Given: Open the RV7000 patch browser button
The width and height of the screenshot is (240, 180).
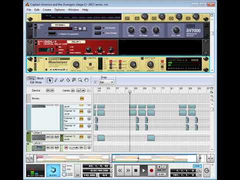Looking at the screenshot, I should point(80,28).
